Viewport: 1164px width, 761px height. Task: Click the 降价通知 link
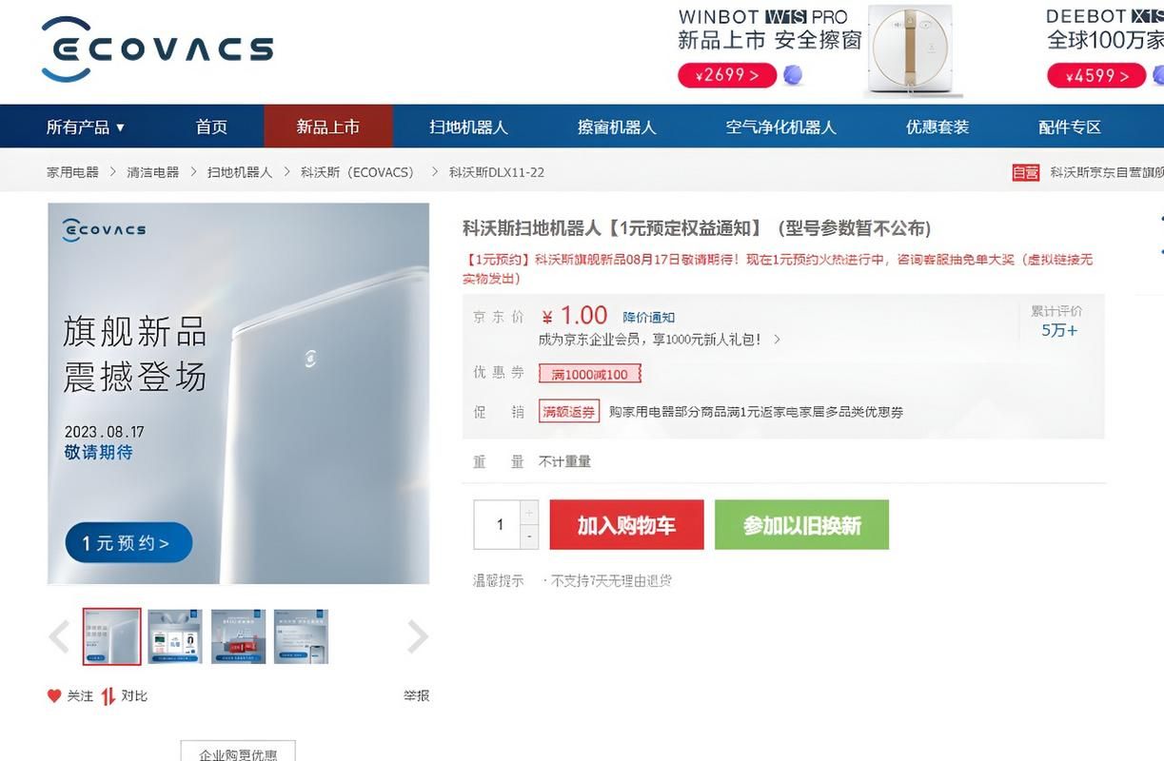649,317
